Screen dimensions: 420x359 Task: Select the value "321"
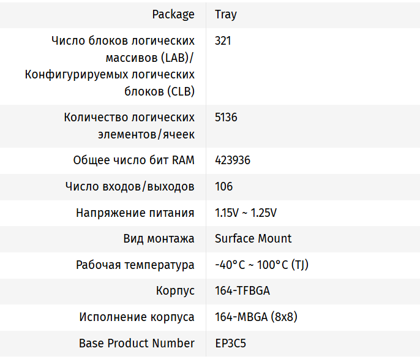pyautogui.click(x=223, y=40)
